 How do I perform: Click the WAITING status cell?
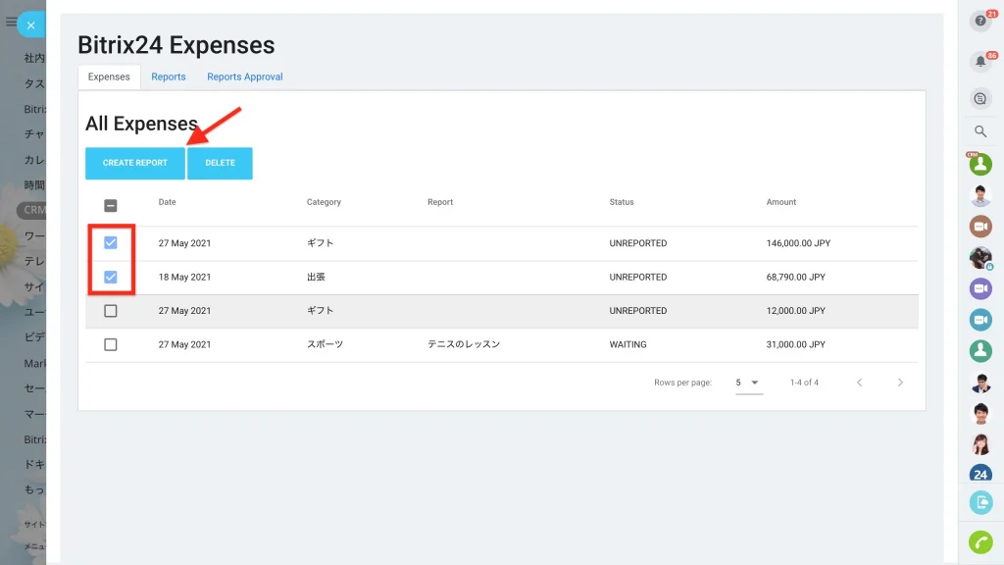627,344
